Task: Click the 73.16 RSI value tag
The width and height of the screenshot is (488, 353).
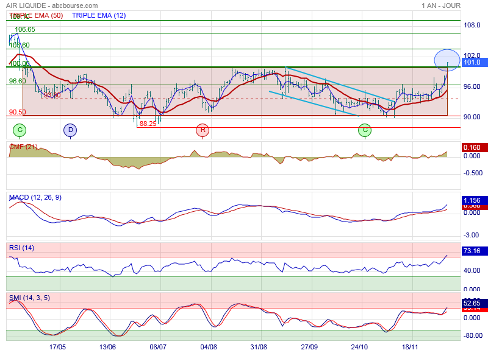Action: point(472,251)
